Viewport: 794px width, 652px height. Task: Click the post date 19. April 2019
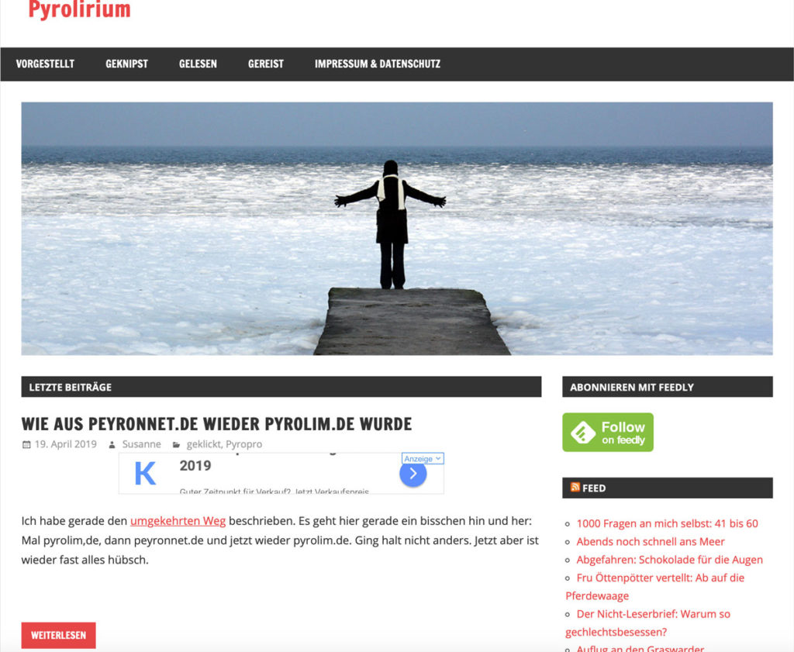[x=65, y=444]
